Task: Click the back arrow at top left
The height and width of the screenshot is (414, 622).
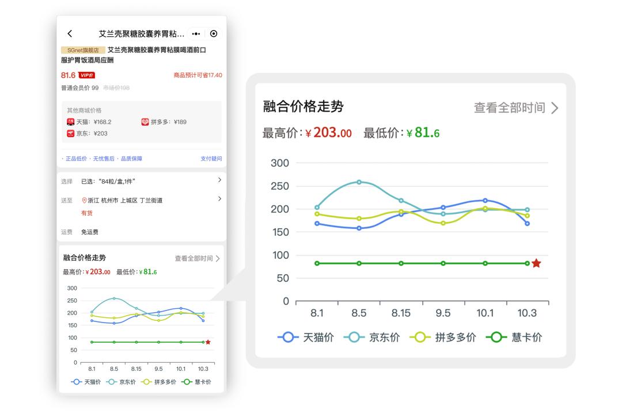Action: pyautogui.click(x=70, y=33)
